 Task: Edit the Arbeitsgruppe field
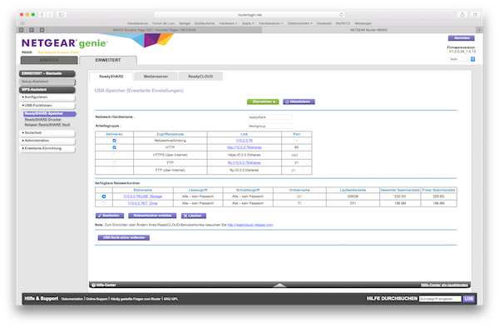(269, 126)
